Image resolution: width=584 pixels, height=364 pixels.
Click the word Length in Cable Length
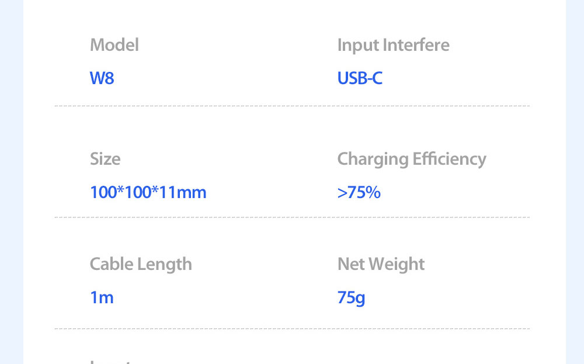point(164,265)
